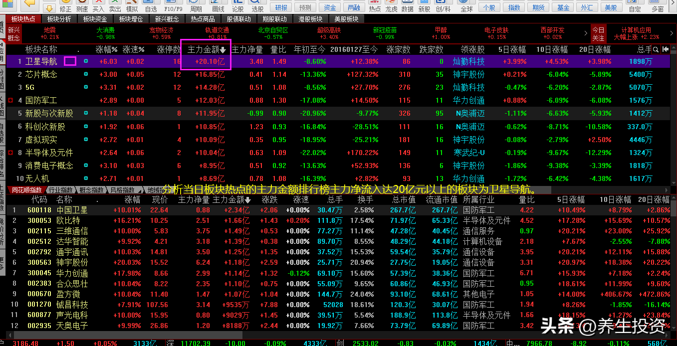Click the 资金 button

[330, 7]
